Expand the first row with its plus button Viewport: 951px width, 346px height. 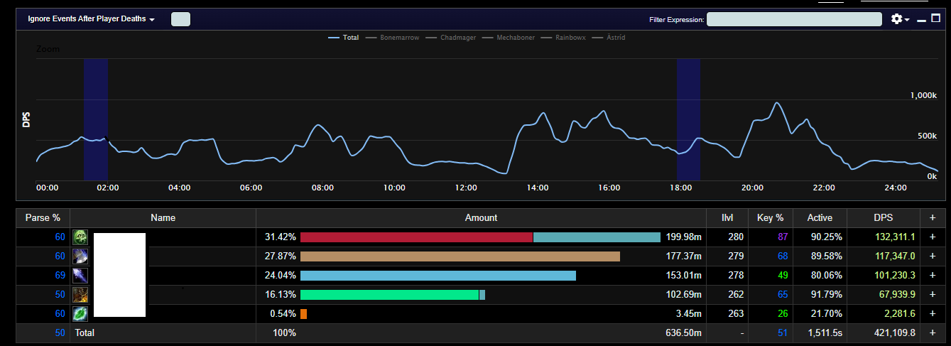click(933, 237)
